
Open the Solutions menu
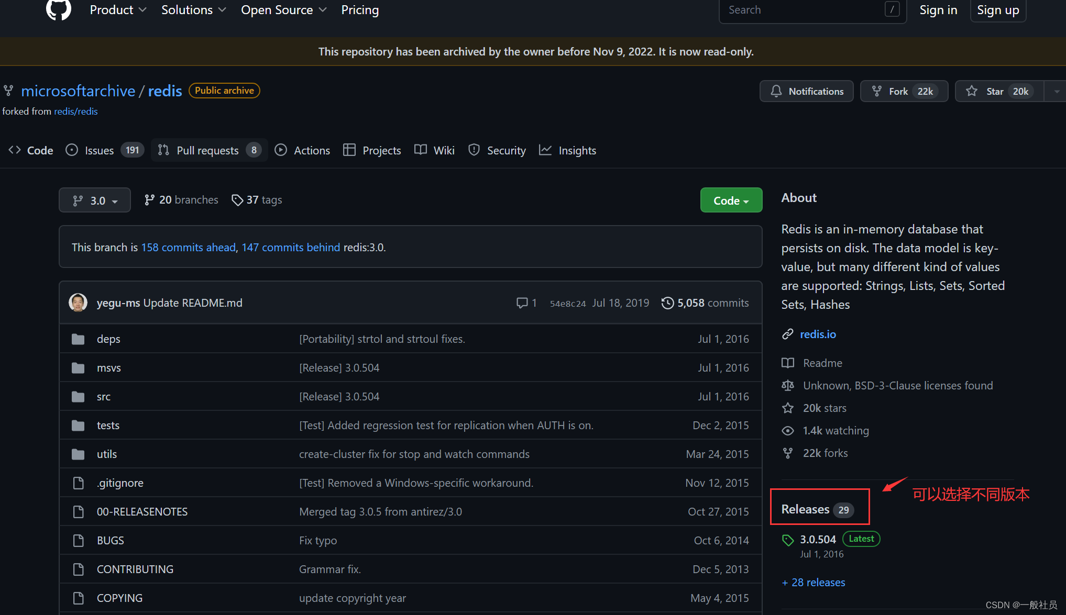pos(193,10)
